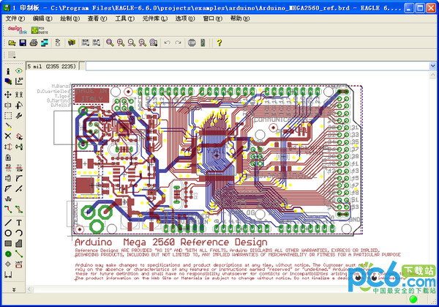
Task: Click the command line input field
Action: point(258,66)
